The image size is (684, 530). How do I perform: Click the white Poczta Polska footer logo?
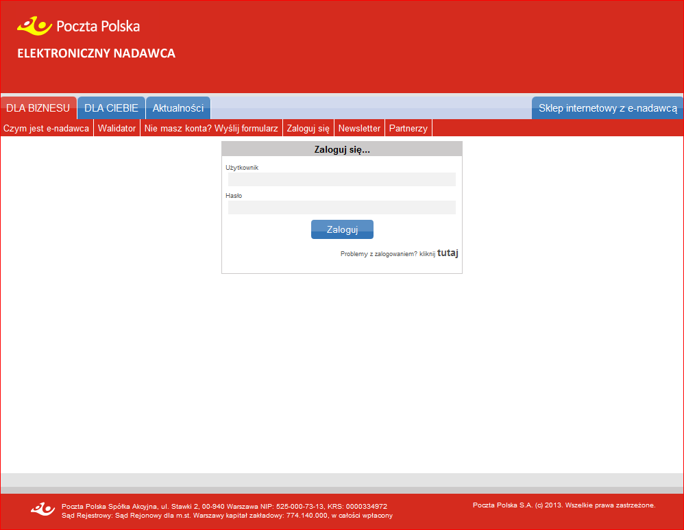point(42,509)
